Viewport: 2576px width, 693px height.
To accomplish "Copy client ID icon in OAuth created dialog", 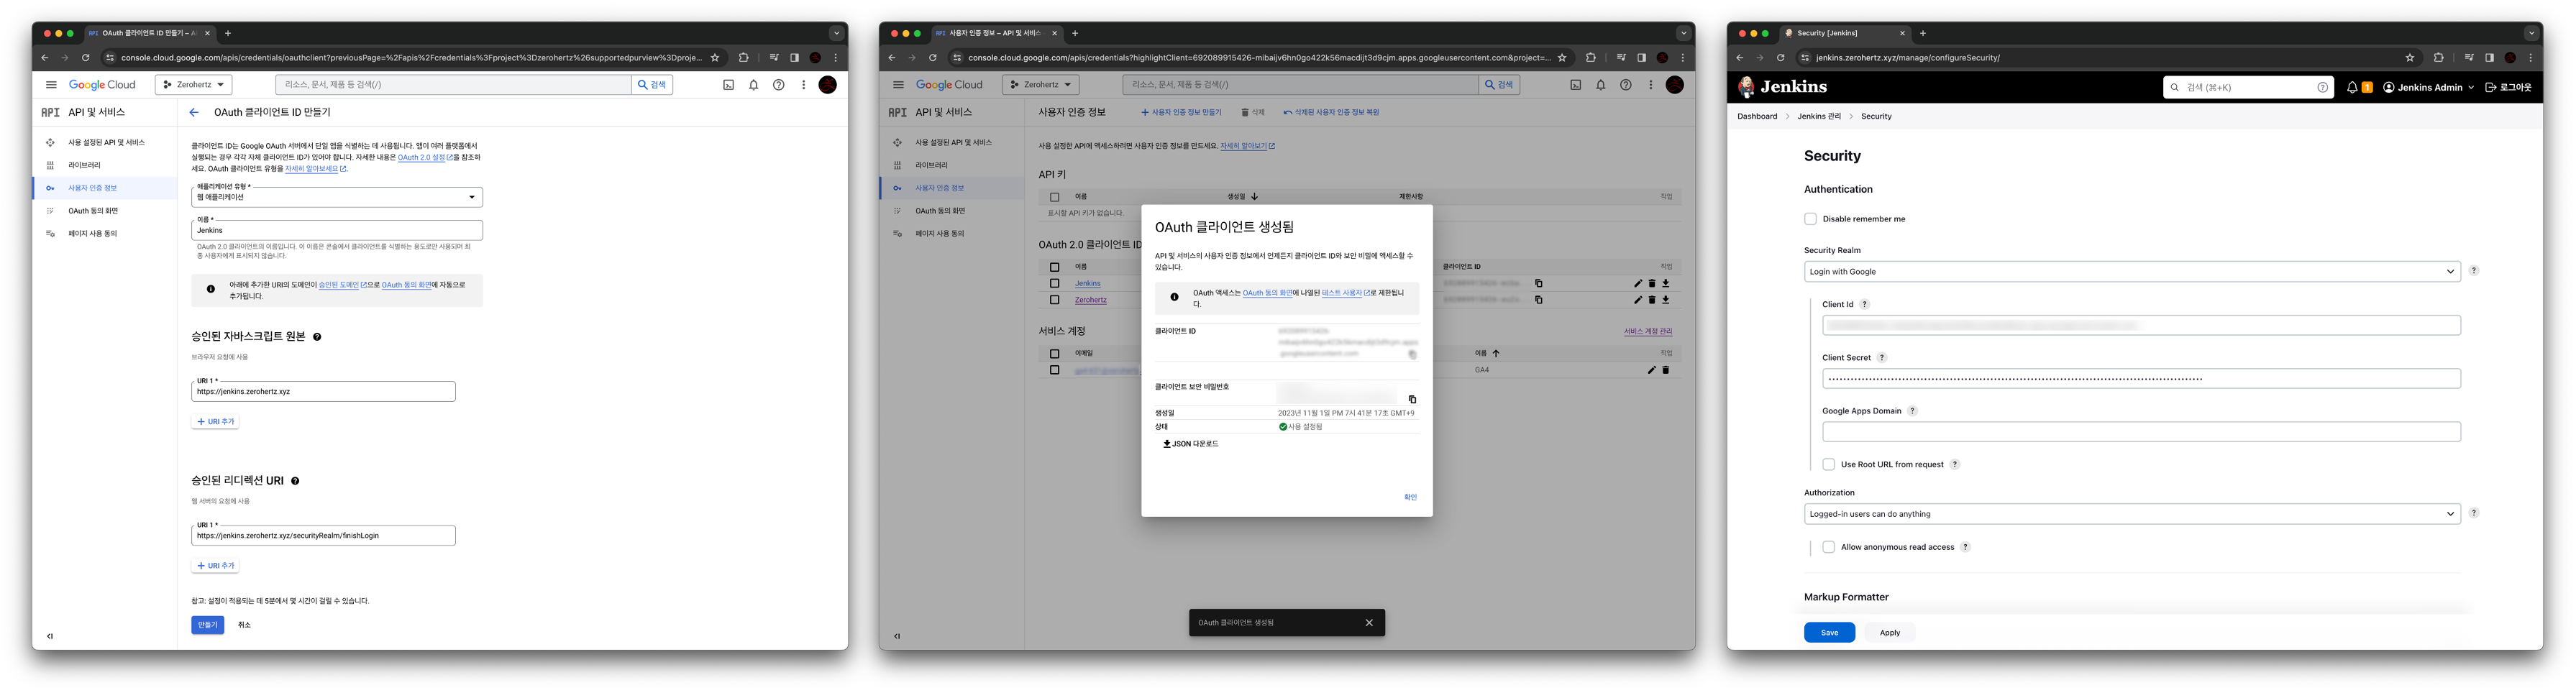I will 1412,355.
